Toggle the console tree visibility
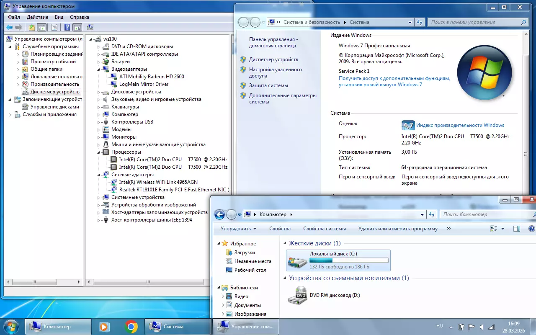Image resolution: width=536 pixels, height=335 pixels. [x=42, y=27]
